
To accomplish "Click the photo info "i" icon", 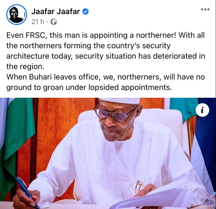I will (x=202, y=110).
